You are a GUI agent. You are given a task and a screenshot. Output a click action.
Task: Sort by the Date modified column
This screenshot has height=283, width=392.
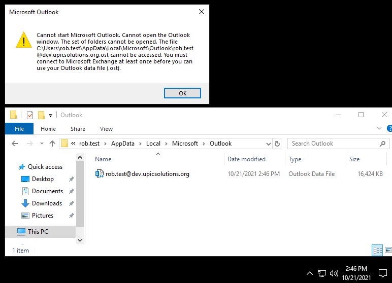point(246,159)
